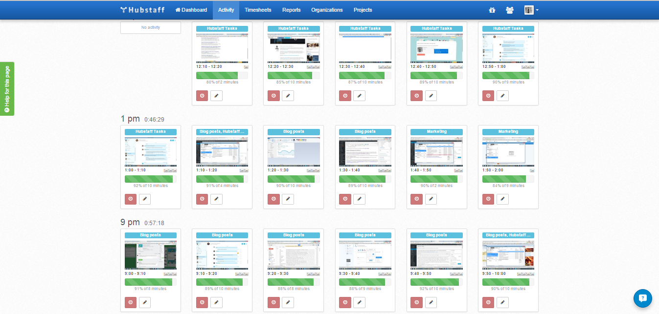The image size is (659, 314).
Task: Click pencil edit button for 12:10 - 12:20
Action: [216, 96]
